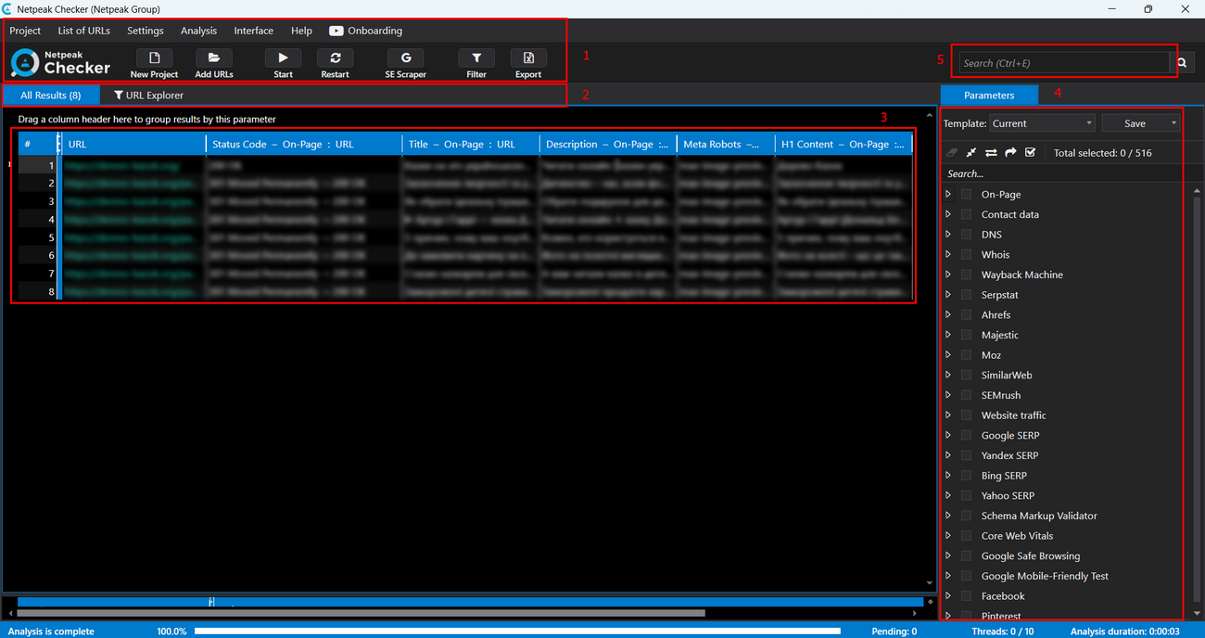Expand the Schema Markup Validator group
The image size is (1205, 638).
(948, 516)
